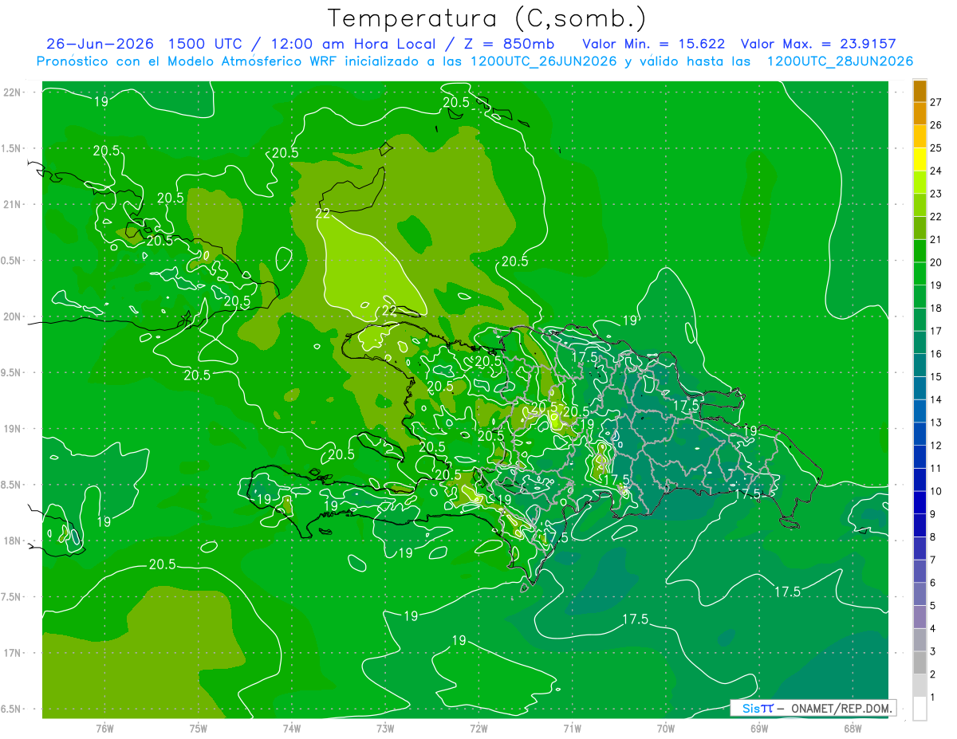Click the brown swatch above the 27 label

coord(920,91)
